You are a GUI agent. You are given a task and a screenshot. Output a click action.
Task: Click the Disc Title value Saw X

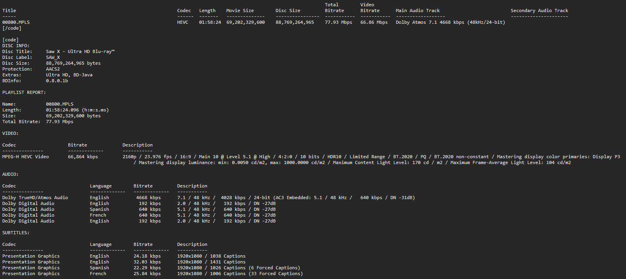click(x=80, y=51)
